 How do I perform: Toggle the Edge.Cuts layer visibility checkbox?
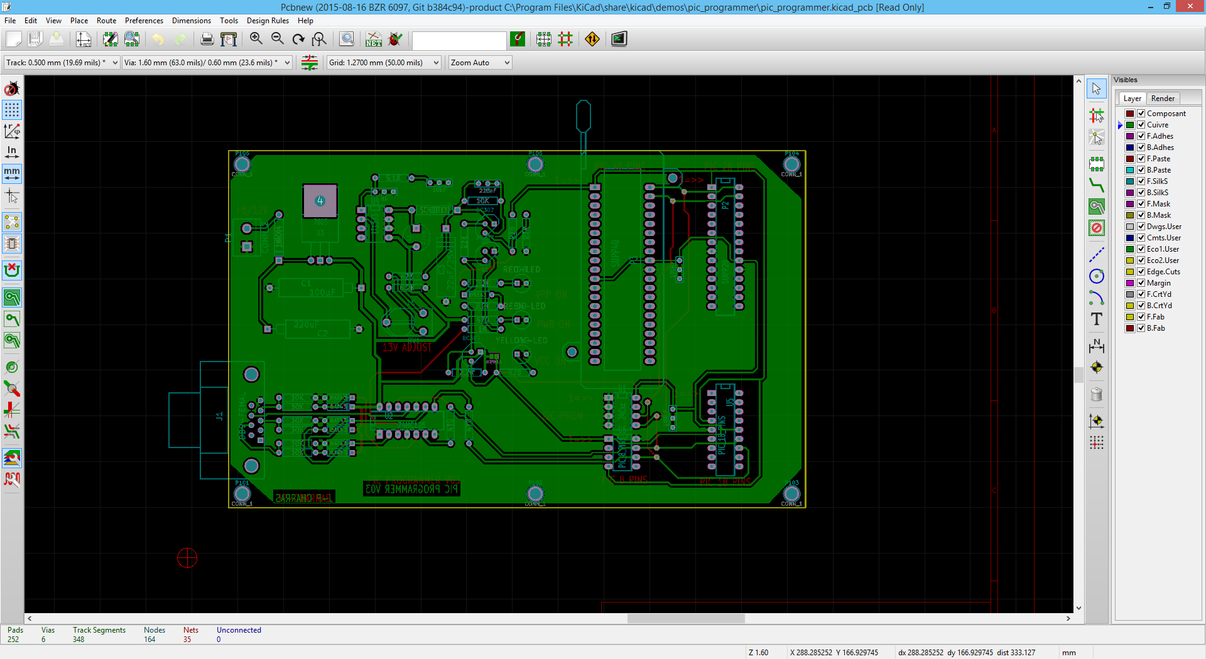pyautogui.click(x=1141, y=272)
